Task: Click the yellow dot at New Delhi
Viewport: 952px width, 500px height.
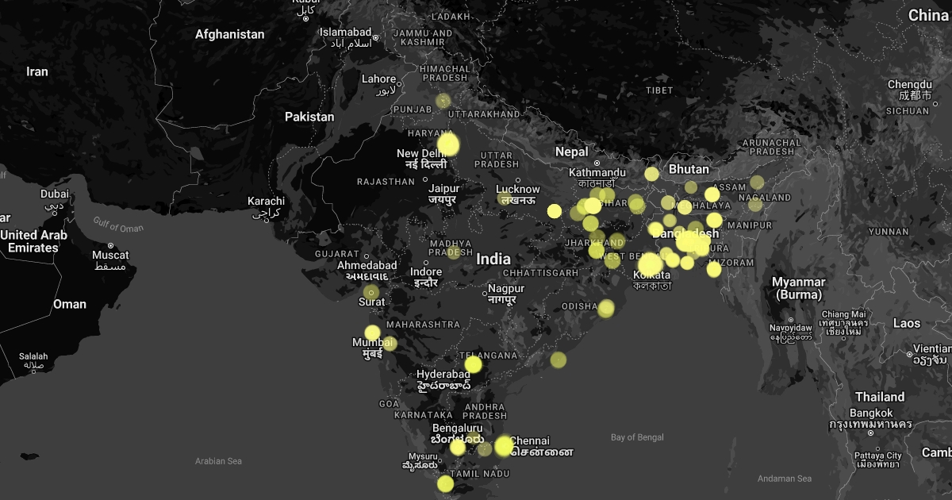Action: pos(448,144)
